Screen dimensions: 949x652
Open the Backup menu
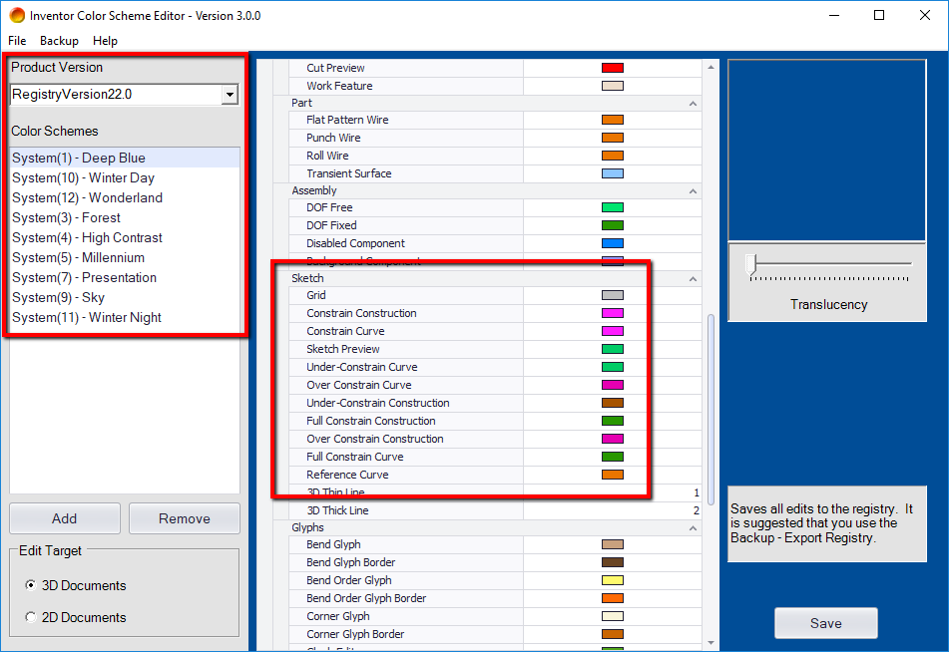tap(59, 41)
